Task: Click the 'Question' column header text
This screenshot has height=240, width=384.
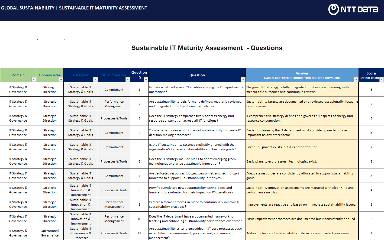Action: coord(197,75)
